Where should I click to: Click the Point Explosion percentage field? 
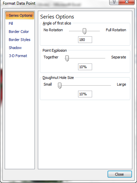point(85,67)
